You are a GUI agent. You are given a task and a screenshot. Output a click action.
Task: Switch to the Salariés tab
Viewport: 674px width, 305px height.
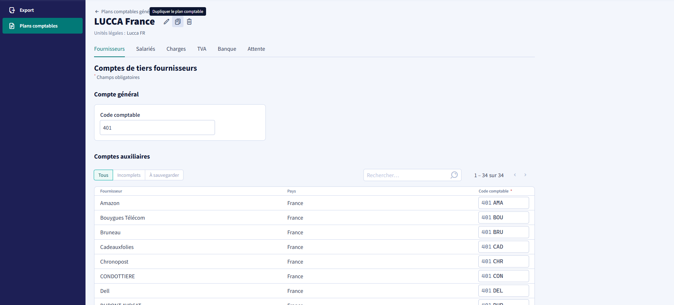pos(146,49)
